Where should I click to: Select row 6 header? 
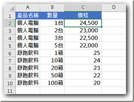(x=10, y=53)
